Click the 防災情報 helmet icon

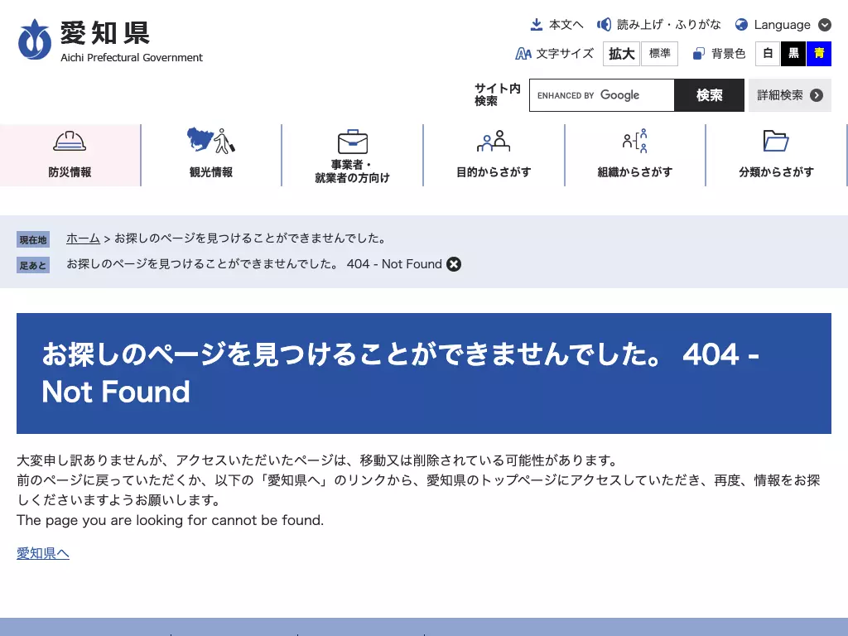tap(70, 142)
